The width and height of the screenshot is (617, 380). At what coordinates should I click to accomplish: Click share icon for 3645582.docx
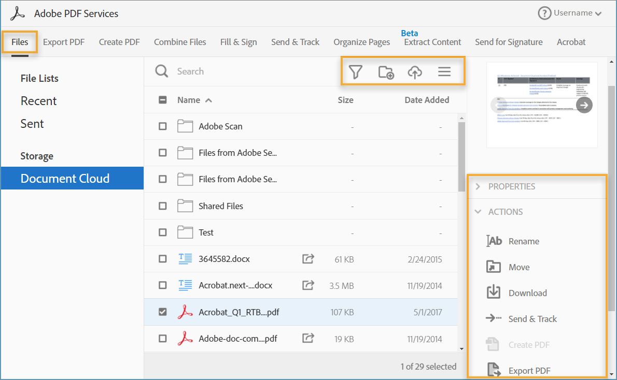(x=308, y=258)
